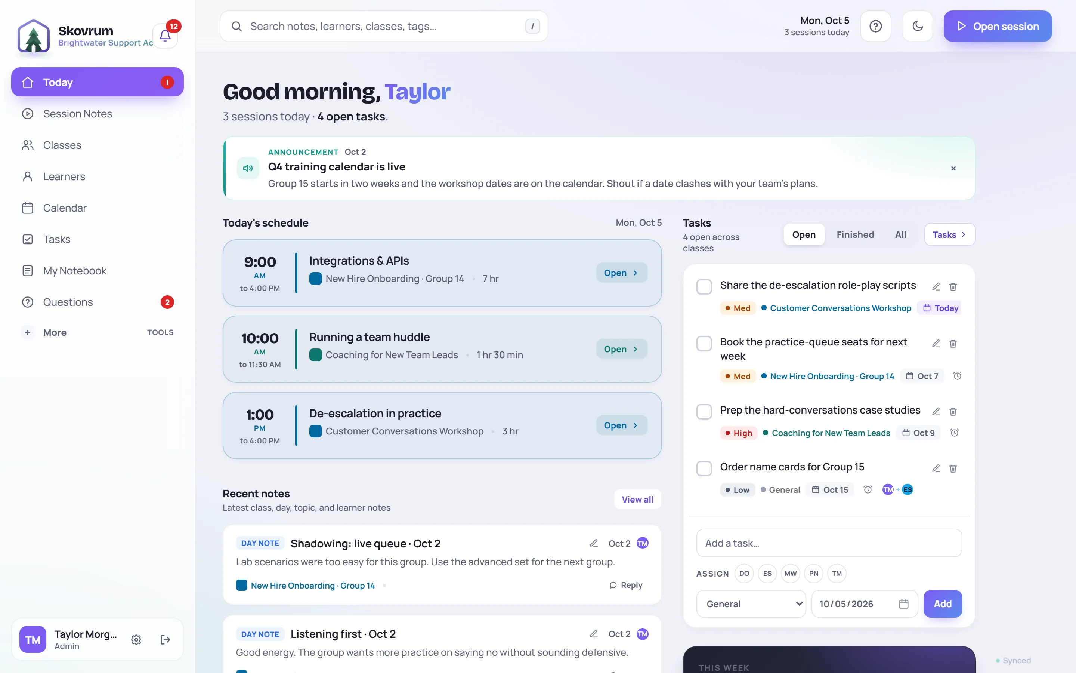Image resolution: width=1076 pixels, height=673 pixels.
Task: Edit the 'Share the de-escalation role-play scripts' task
Action: (936, 287)
